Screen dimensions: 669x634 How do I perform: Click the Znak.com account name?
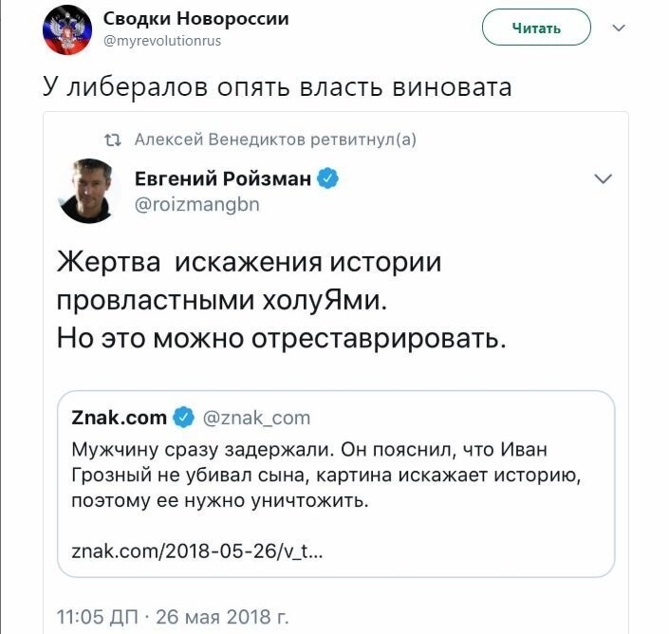pyautogui.click(x=119, y=418)
